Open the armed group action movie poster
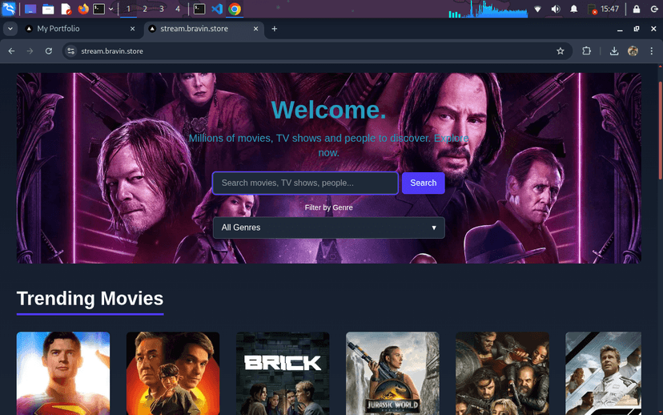This screenshot has height=415, width=663. (x=502, y=373)
